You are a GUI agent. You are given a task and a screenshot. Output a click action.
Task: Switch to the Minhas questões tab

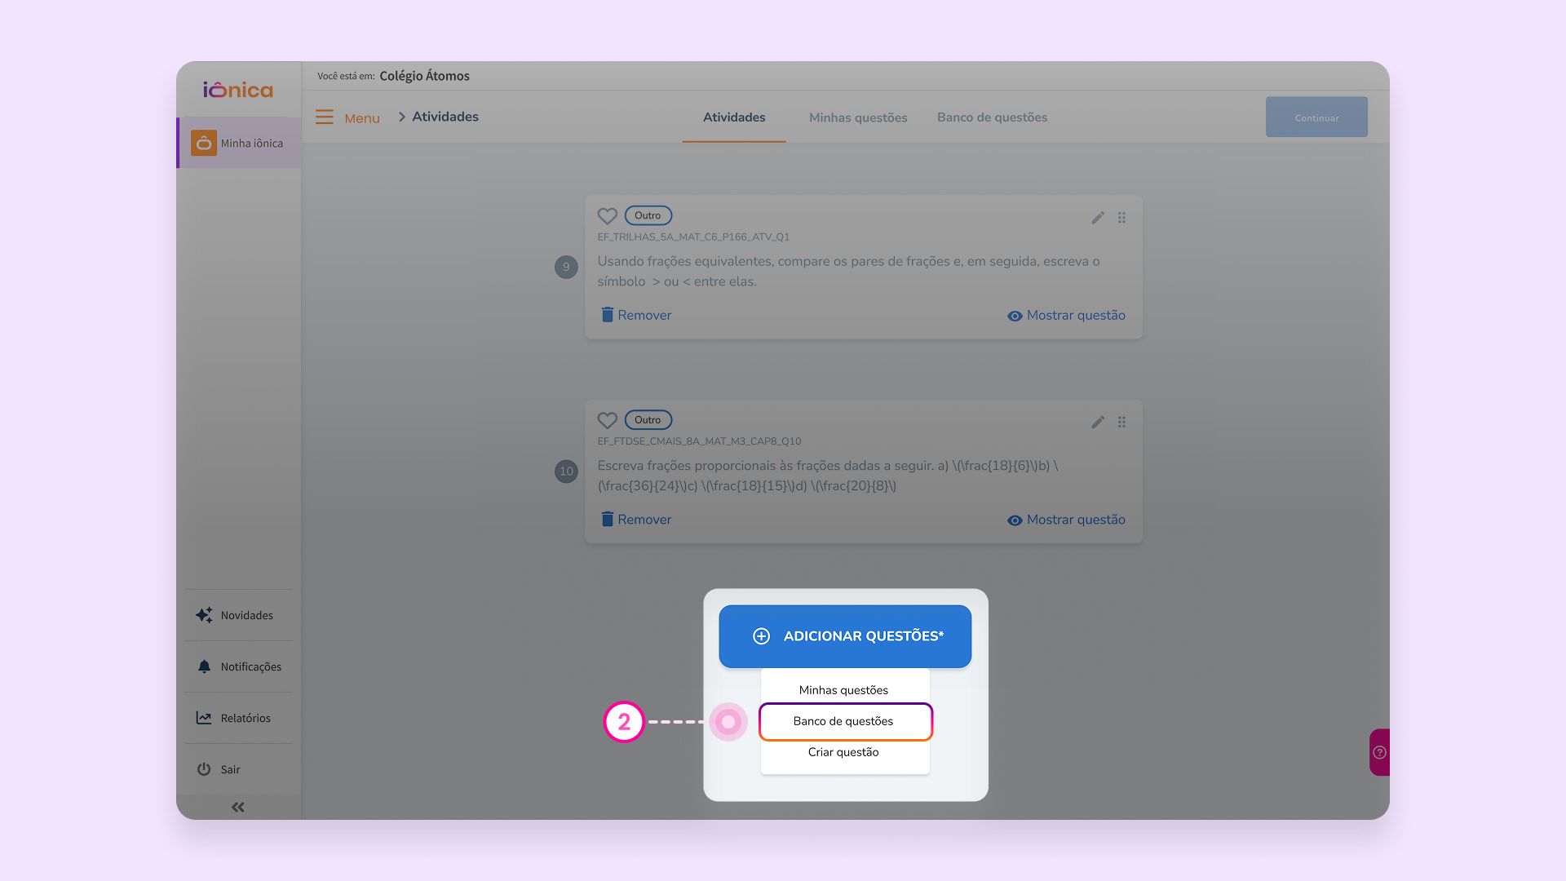coord(858,117)
